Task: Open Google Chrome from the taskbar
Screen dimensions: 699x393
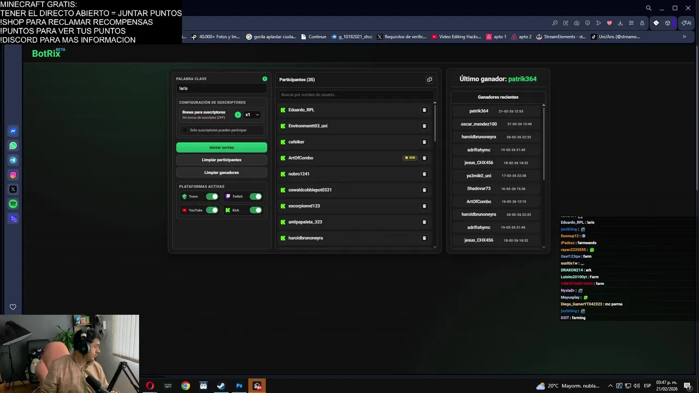Action: (x=186, y=386)
